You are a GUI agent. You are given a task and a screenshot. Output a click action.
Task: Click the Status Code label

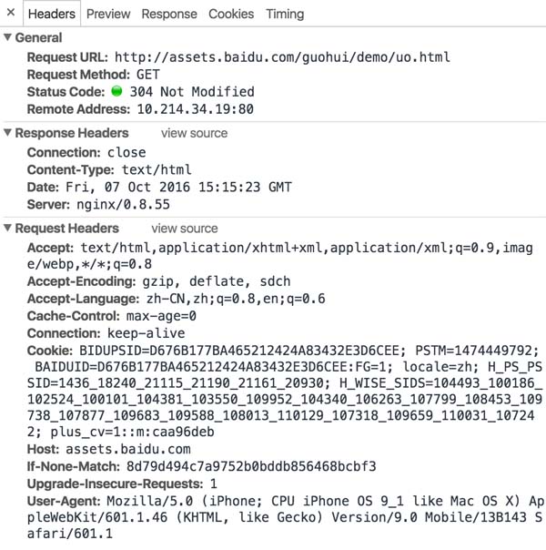pos(66,92)
